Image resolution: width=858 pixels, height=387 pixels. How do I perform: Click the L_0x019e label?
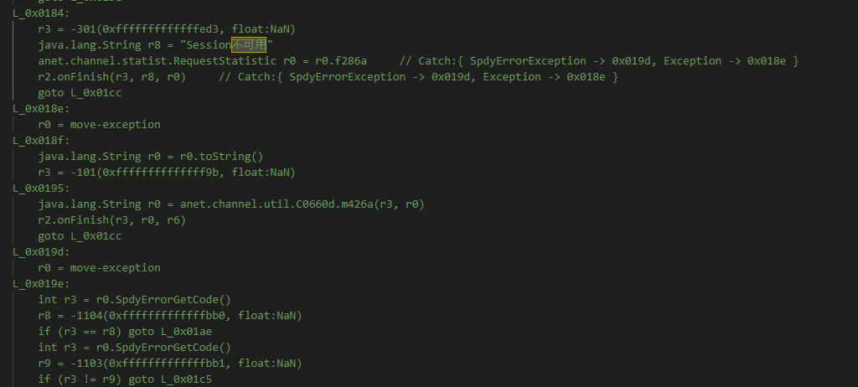[38, 284]
